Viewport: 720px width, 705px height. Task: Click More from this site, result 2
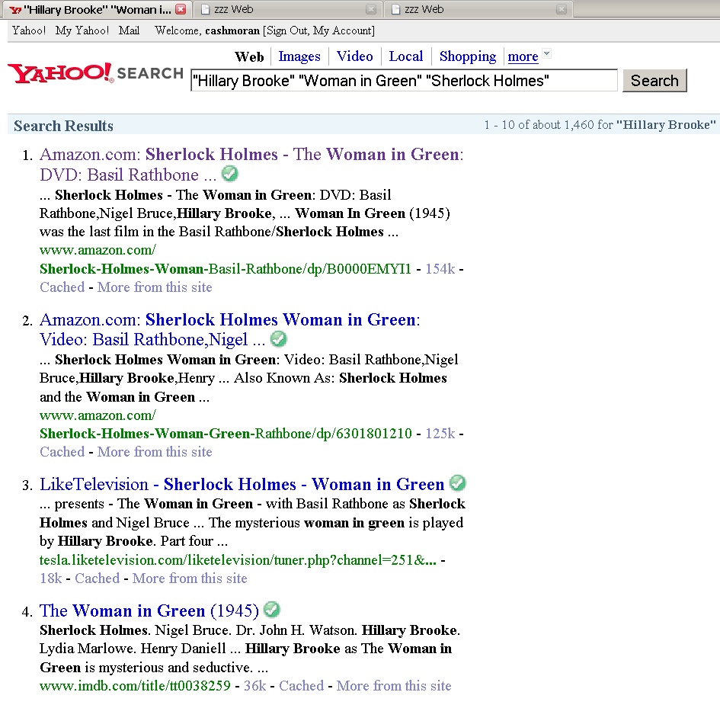tap(155, 452)
